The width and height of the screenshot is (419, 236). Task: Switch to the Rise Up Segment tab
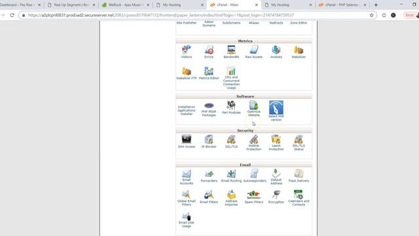[x=71, y=5]
